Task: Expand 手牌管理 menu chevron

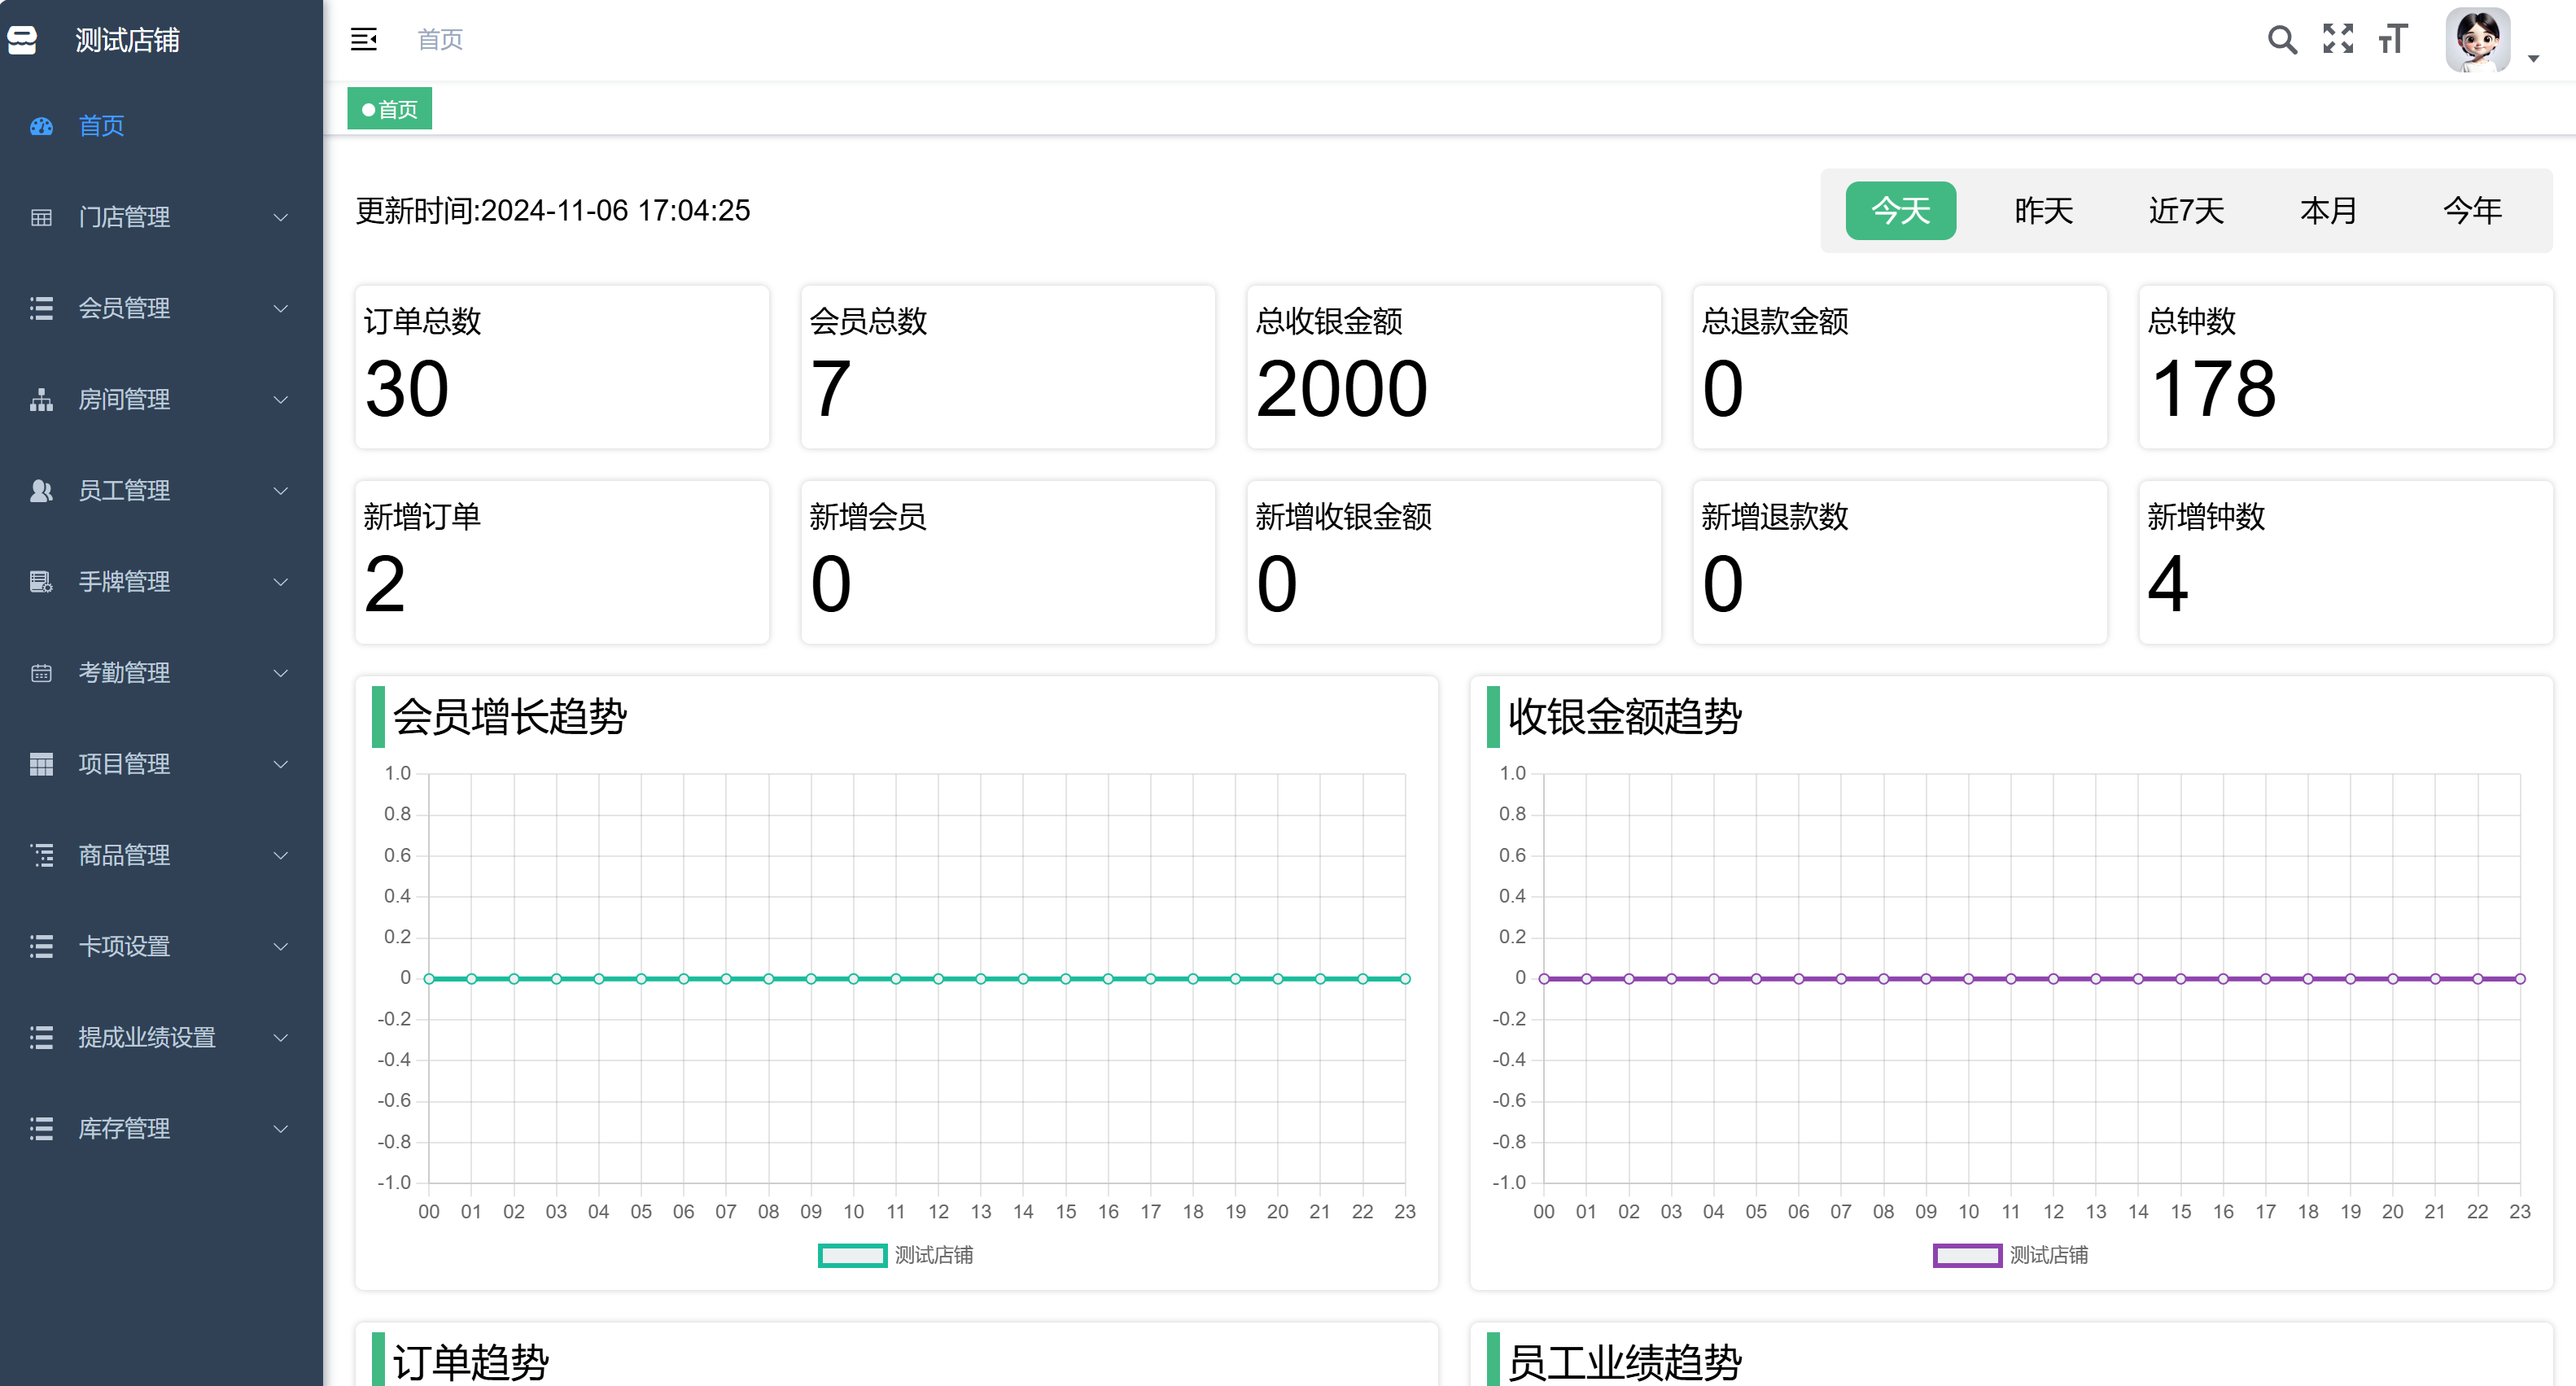Action: point(281,581)
